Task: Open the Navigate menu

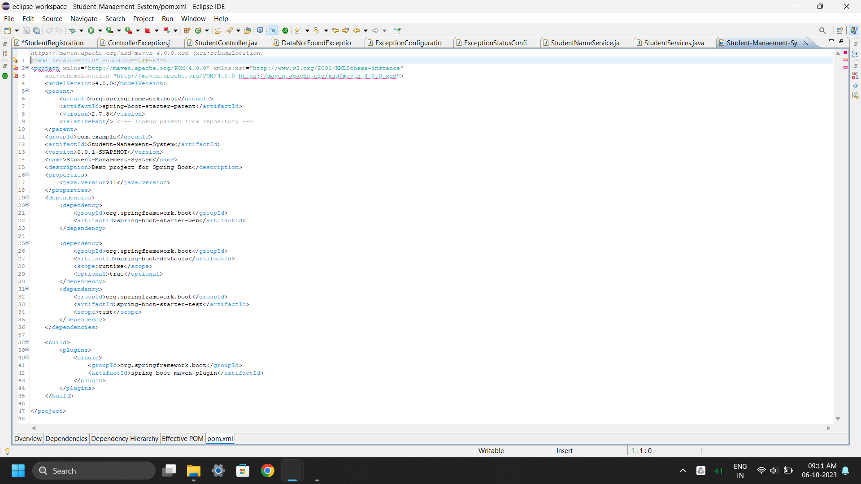Action: click(x=83, y=18)
